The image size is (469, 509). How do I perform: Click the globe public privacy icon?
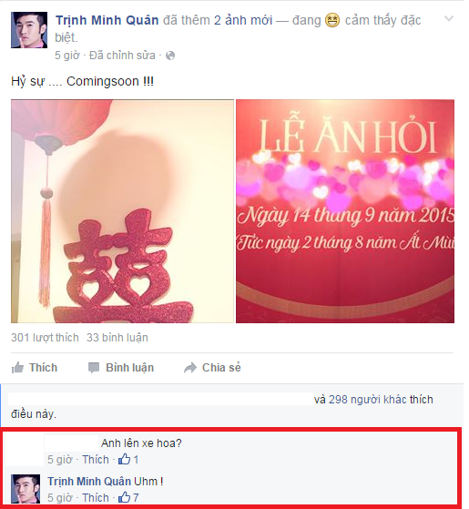tap(170, 56)
